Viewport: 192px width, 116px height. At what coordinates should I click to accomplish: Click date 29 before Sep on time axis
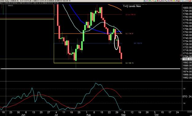[117, 112]
